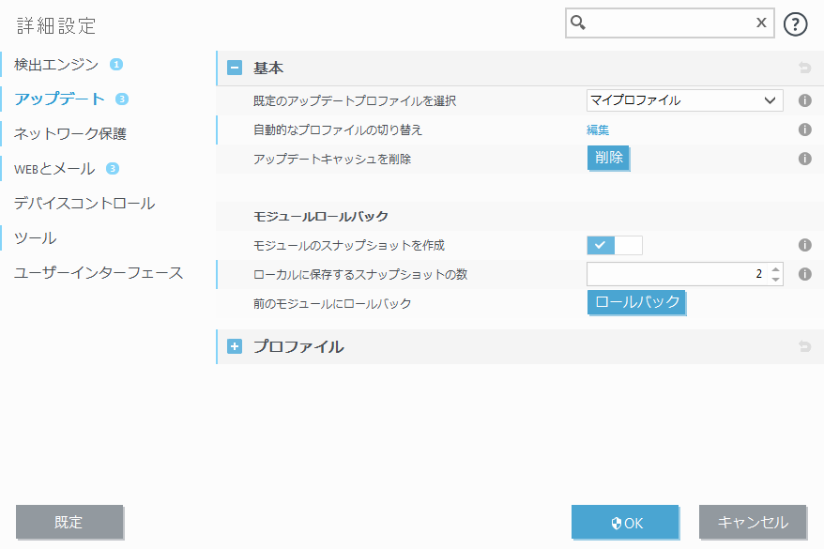Open info for automatic profile switching row
Image resolution: width=824 pixels, height=549 pixels.
[804, 130]
